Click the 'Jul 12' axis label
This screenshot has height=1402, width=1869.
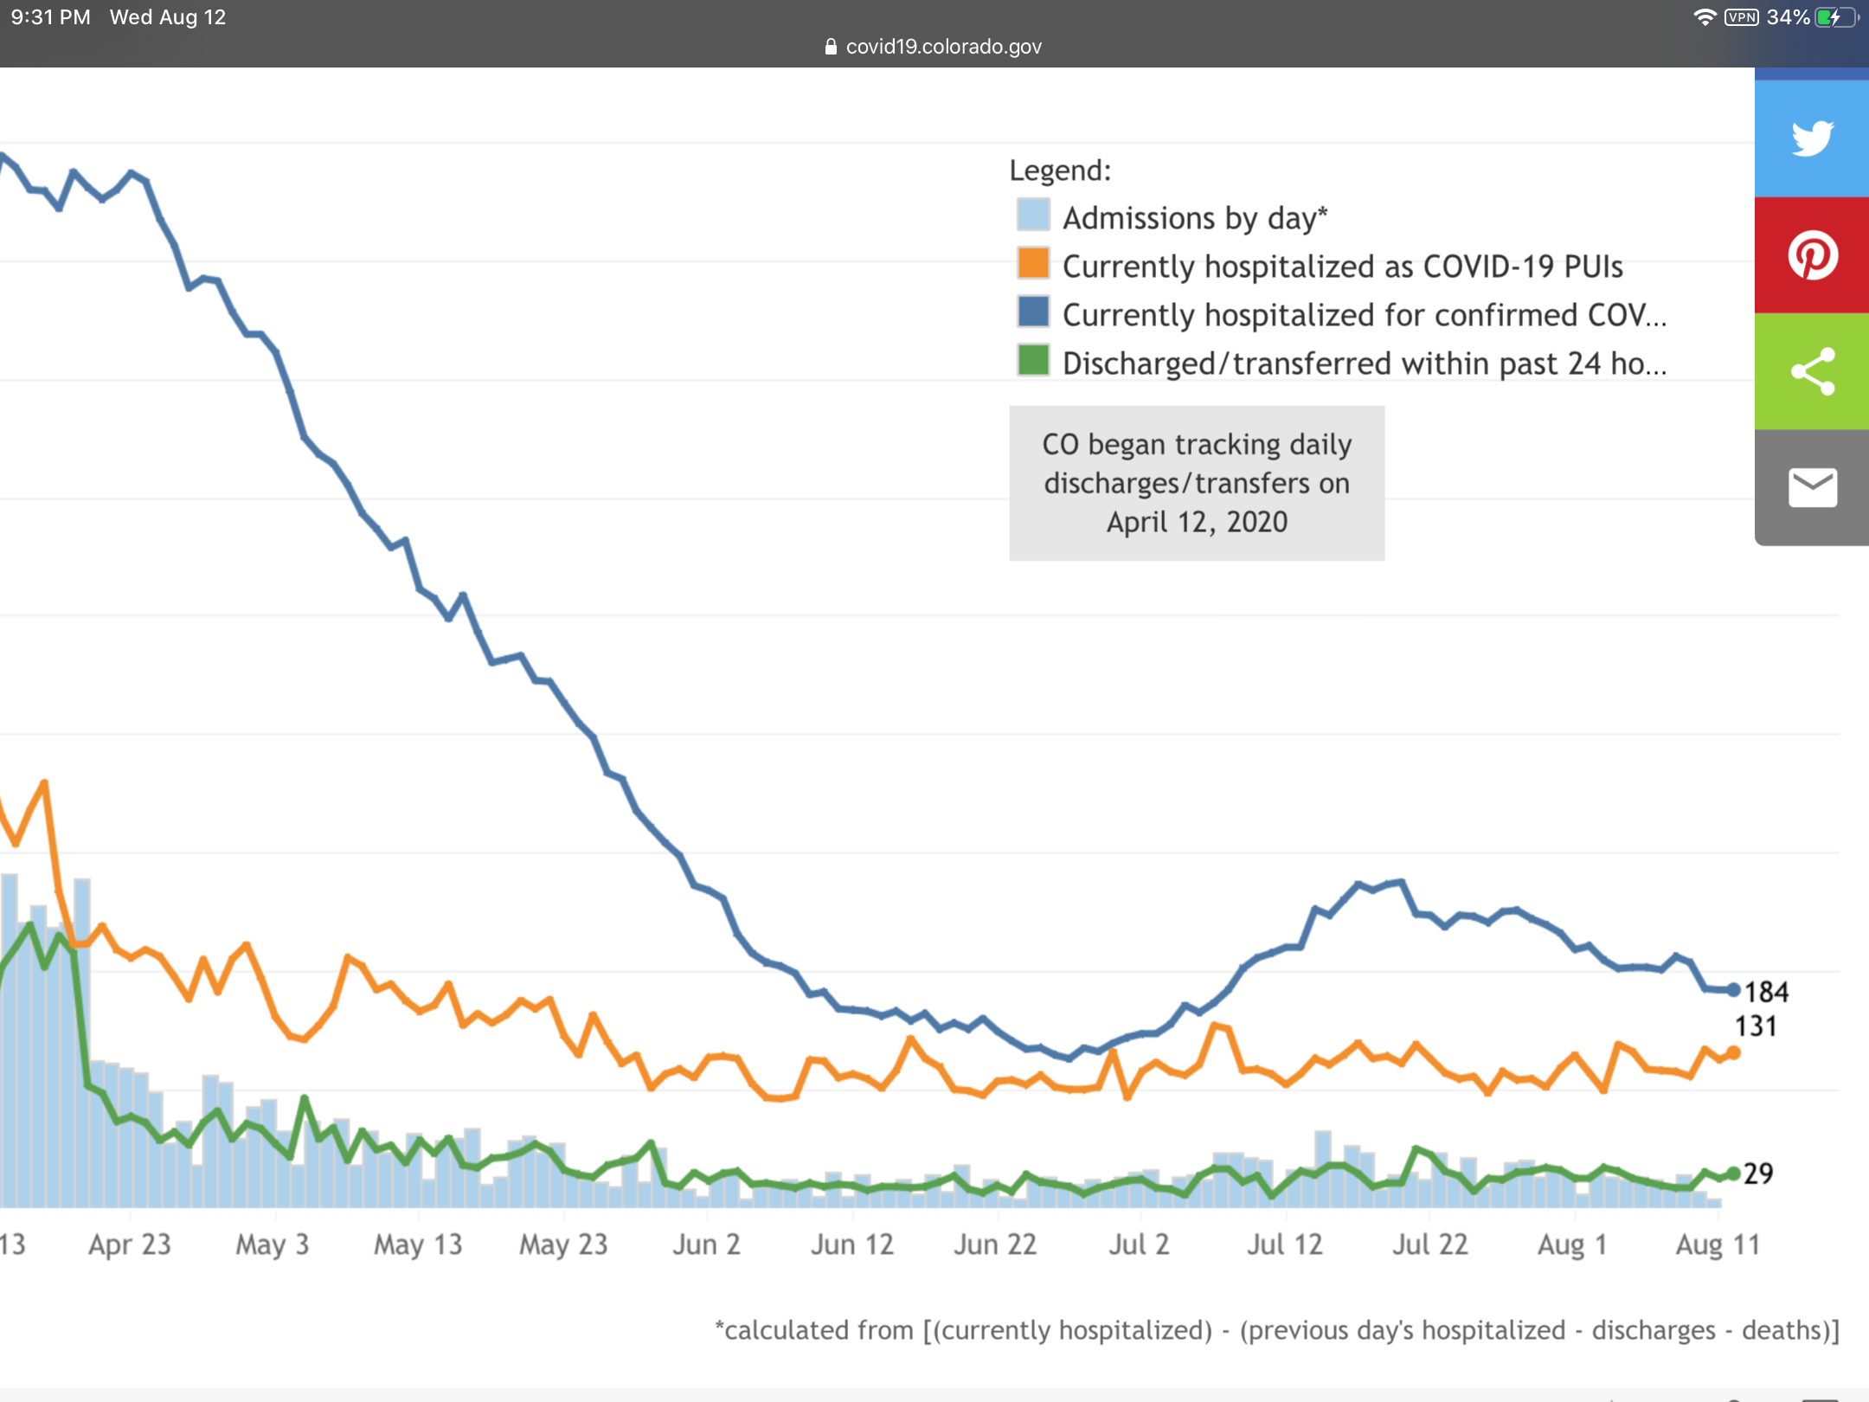coord(1285,1244)
